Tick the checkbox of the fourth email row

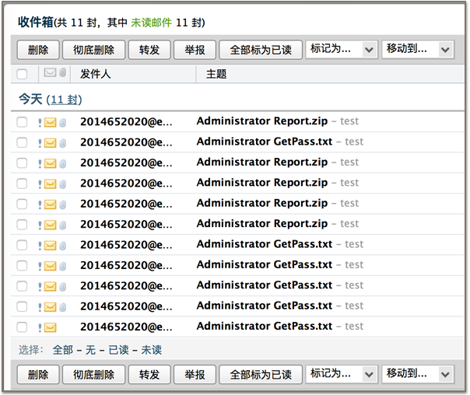(22, 184)
